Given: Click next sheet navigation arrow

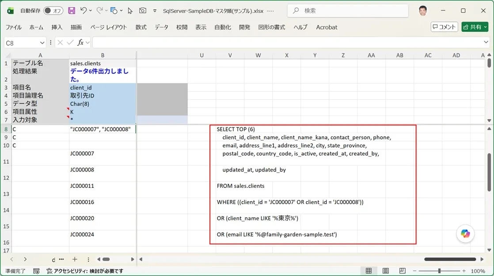Looking at the screenshot, I should point(25,259).
